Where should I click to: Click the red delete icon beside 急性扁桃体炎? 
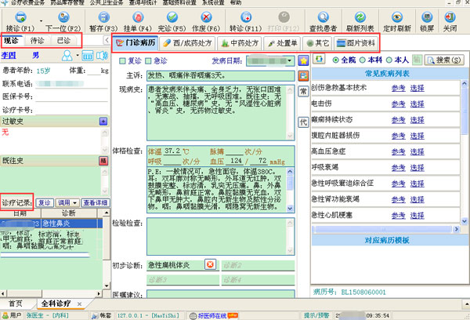point(209,264)
